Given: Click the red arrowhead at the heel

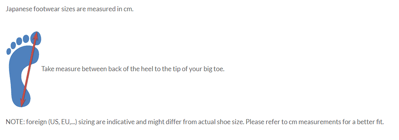Looking at the screenshot, I should [22, 102].
